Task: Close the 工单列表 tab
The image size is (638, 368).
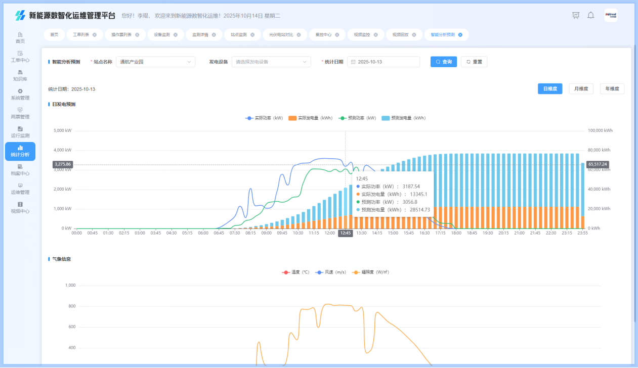Action: click(x=95, y=35)
